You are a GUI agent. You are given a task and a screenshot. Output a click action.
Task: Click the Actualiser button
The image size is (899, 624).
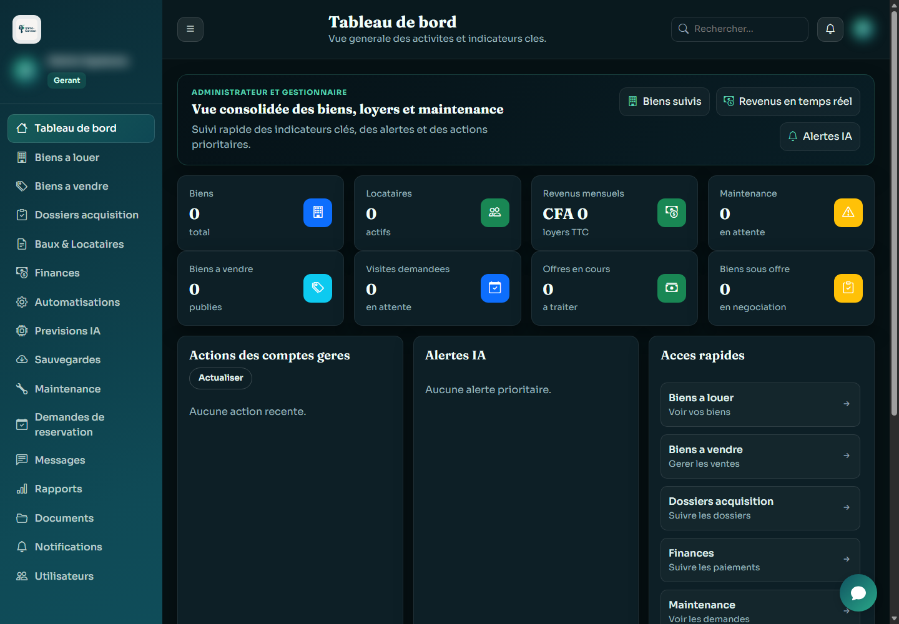[x=220, y=378]
